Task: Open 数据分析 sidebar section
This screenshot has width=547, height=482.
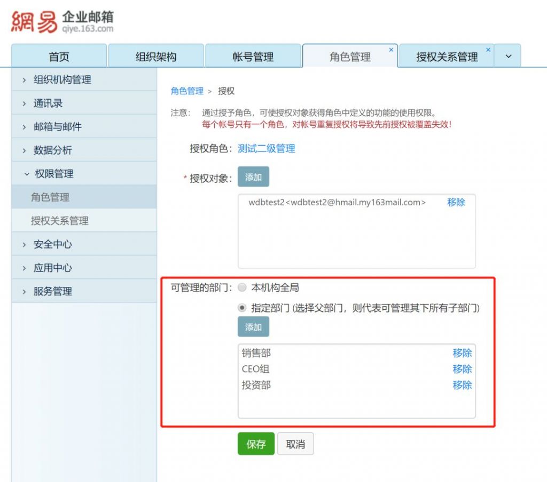Action: (x=84, y=150)
